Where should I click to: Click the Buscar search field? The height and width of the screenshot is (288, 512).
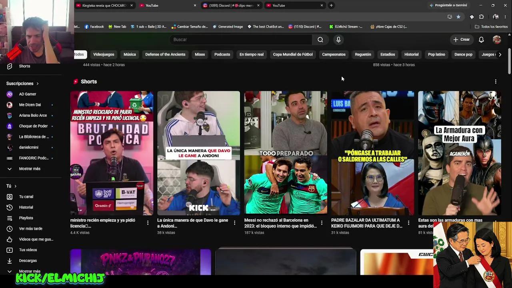point(241,40)
